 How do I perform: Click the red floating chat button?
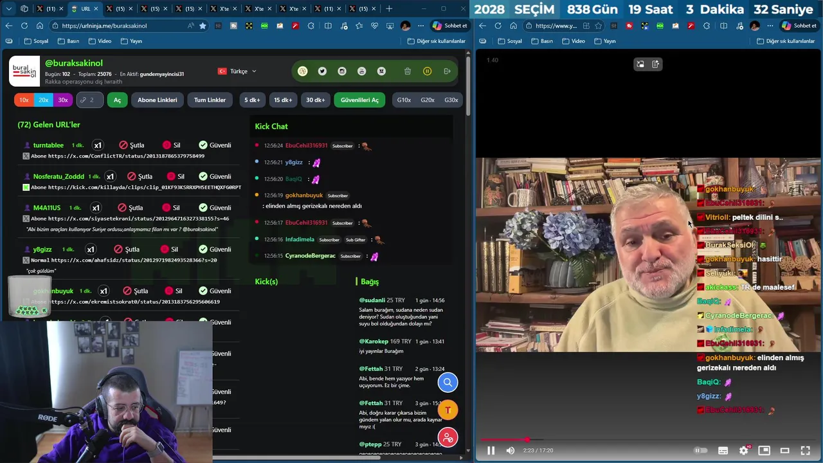448,438
